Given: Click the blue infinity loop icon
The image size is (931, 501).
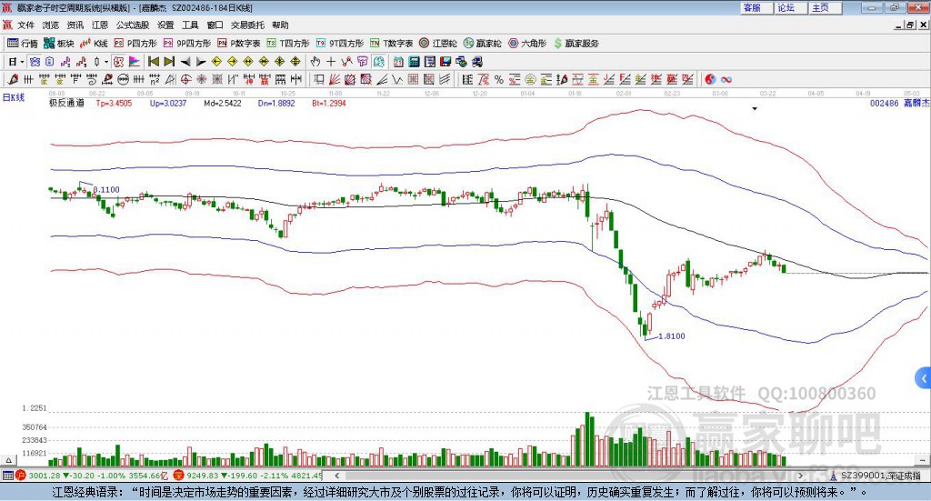Looking at the screenshot, I should (726, 79).
